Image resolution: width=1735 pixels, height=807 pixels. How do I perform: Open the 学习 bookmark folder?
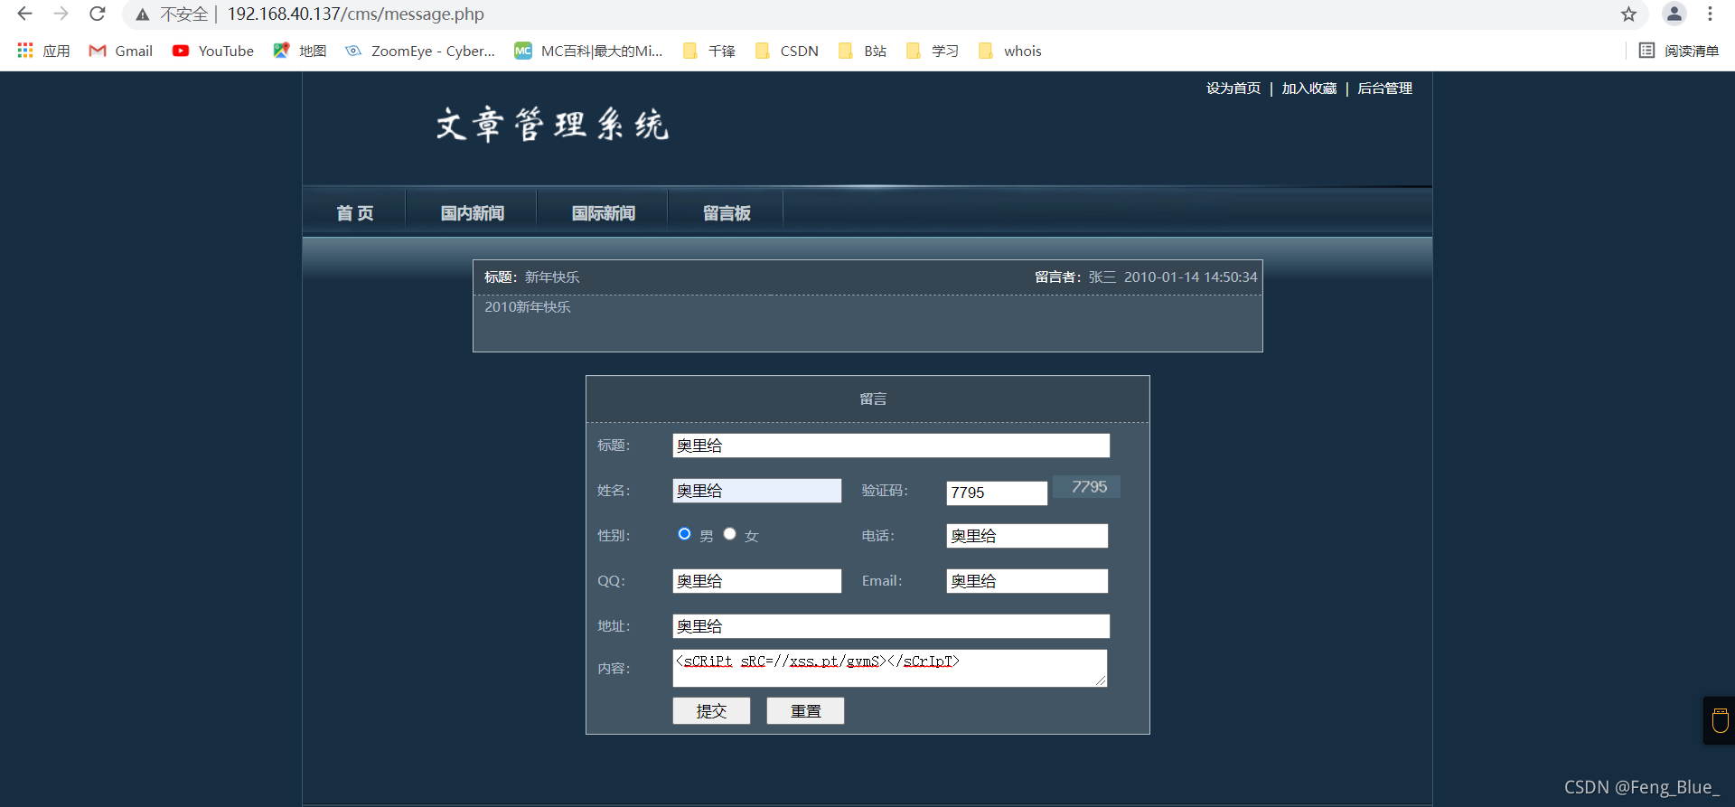point(933,51)
